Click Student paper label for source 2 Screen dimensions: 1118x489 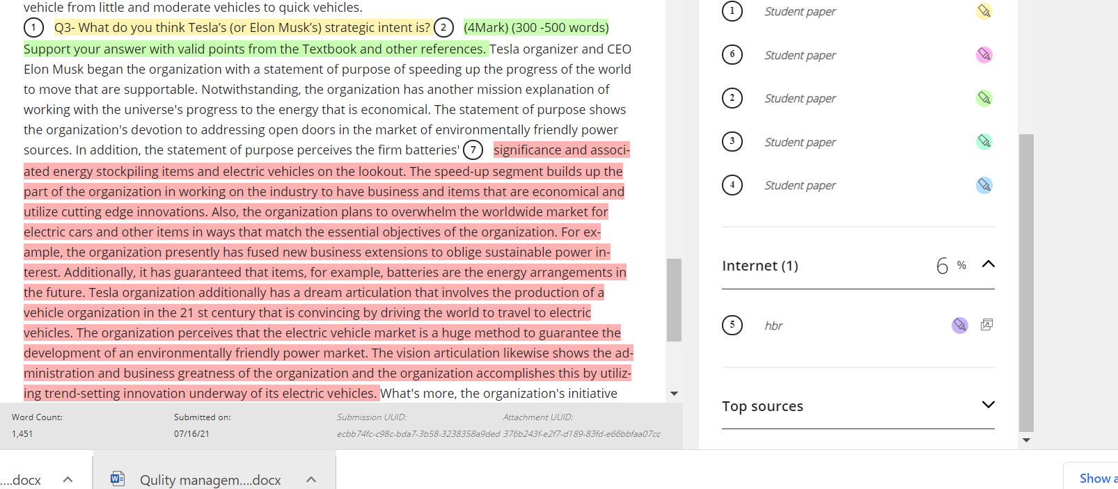pyautogui.click(x=800, y=99)
